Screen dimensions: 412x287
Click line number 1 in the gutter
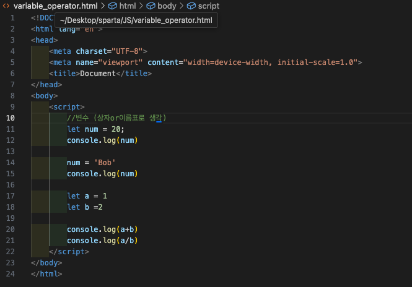point(12,18)
